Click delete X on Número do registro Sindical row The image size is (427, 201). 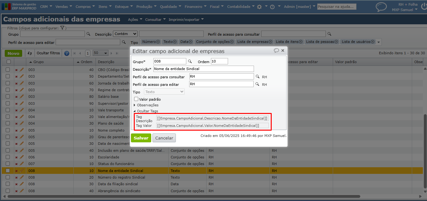(x=16, y=177)
